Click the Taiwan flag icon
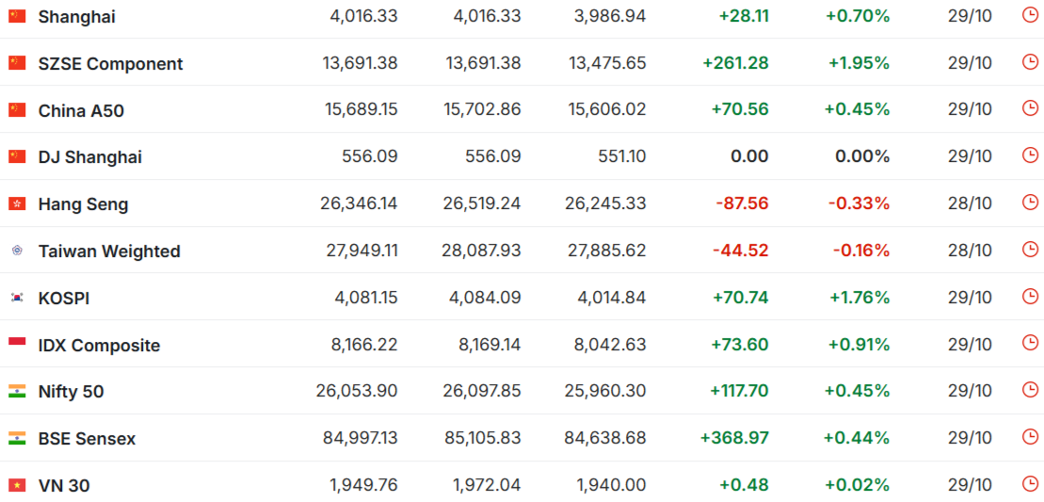Screen dimensions: 1044x502 pyautogui.click(x=17, y=251)
